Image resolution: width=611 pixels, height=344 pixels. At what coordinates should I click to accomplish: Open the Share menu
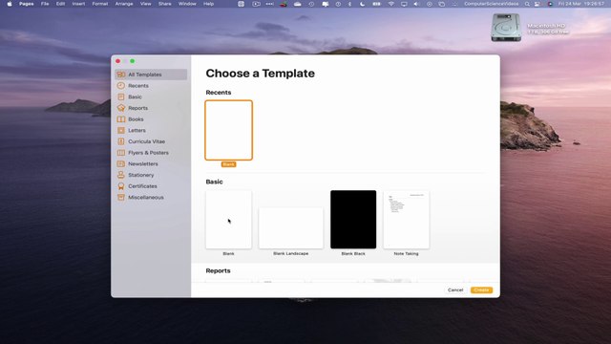pyautogui.click(x=165, y=4)
